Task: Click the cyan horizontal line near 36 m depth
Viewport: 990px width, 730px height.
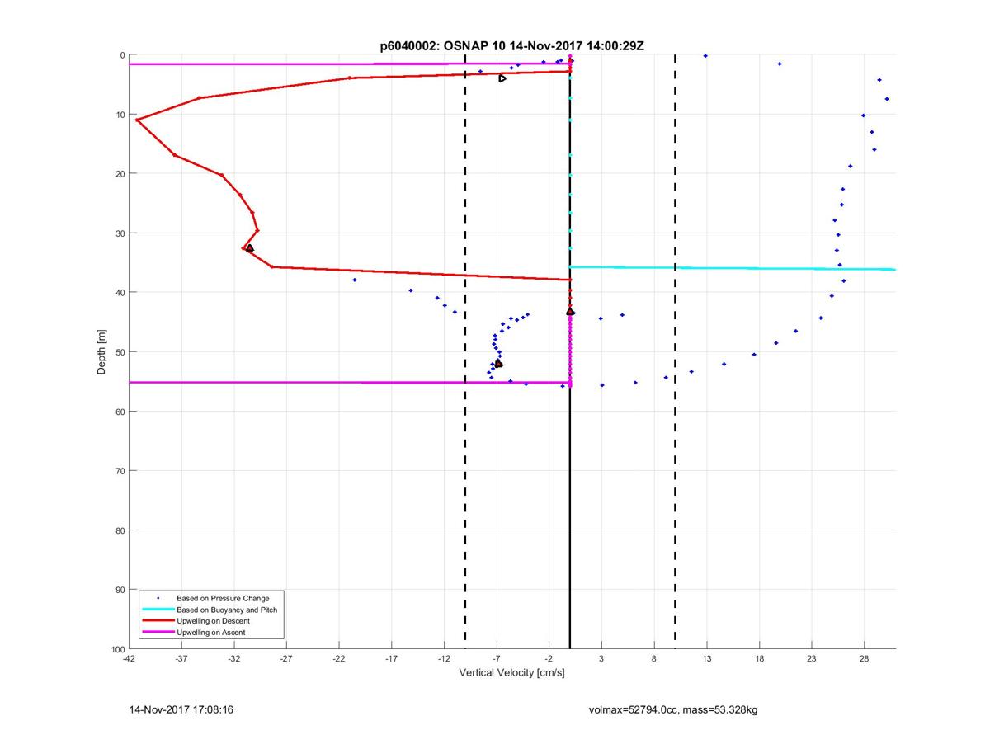Action: tap(733, 268)
